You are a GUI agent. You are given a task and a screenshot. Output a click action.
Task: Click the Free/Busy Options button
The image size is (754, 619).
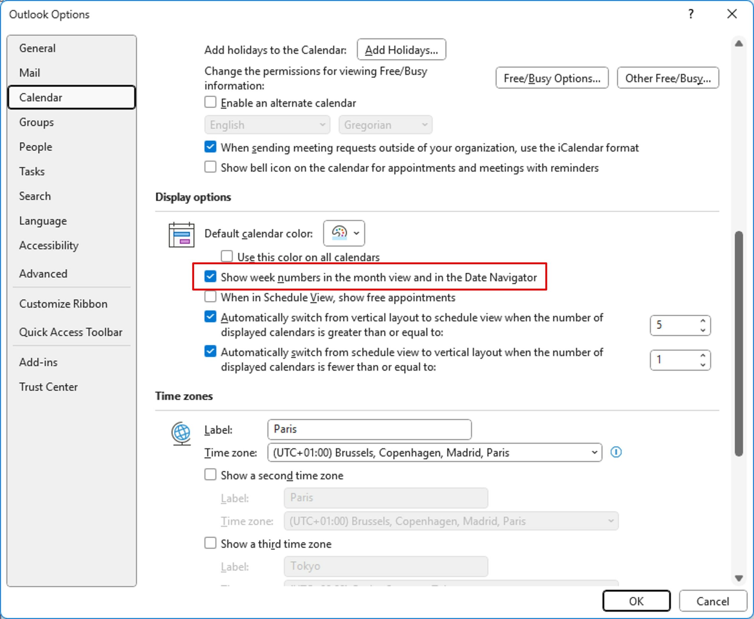pos(551,78)
